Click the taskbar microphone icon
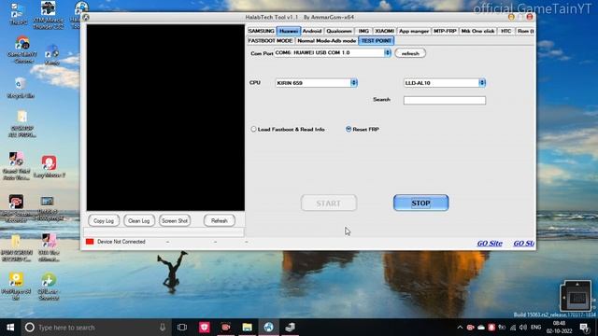The image size is (598, 336). (163, 328)
